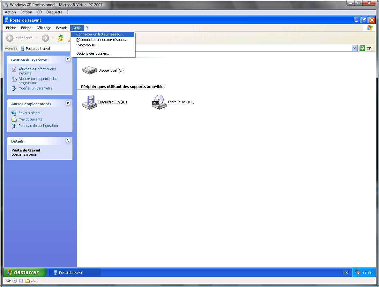Click the Virtual PC window title icon
The height and width of the screenshot is (287, 379).
(x=6, y=5)
